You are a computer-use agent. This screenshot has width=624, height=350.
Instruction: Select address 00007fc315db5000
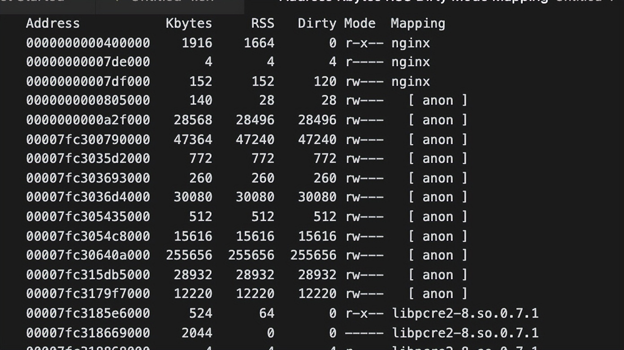pyautogui.click(x=88, y=275)
